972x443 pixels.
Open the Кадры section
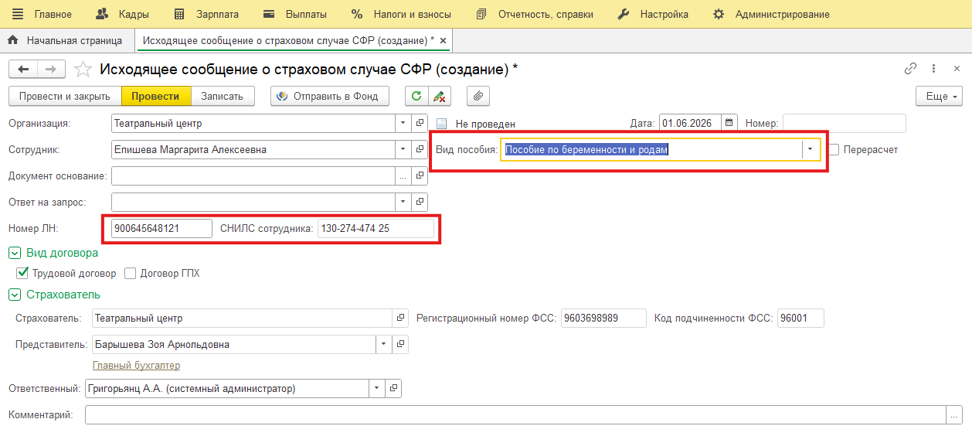[122, 14]
